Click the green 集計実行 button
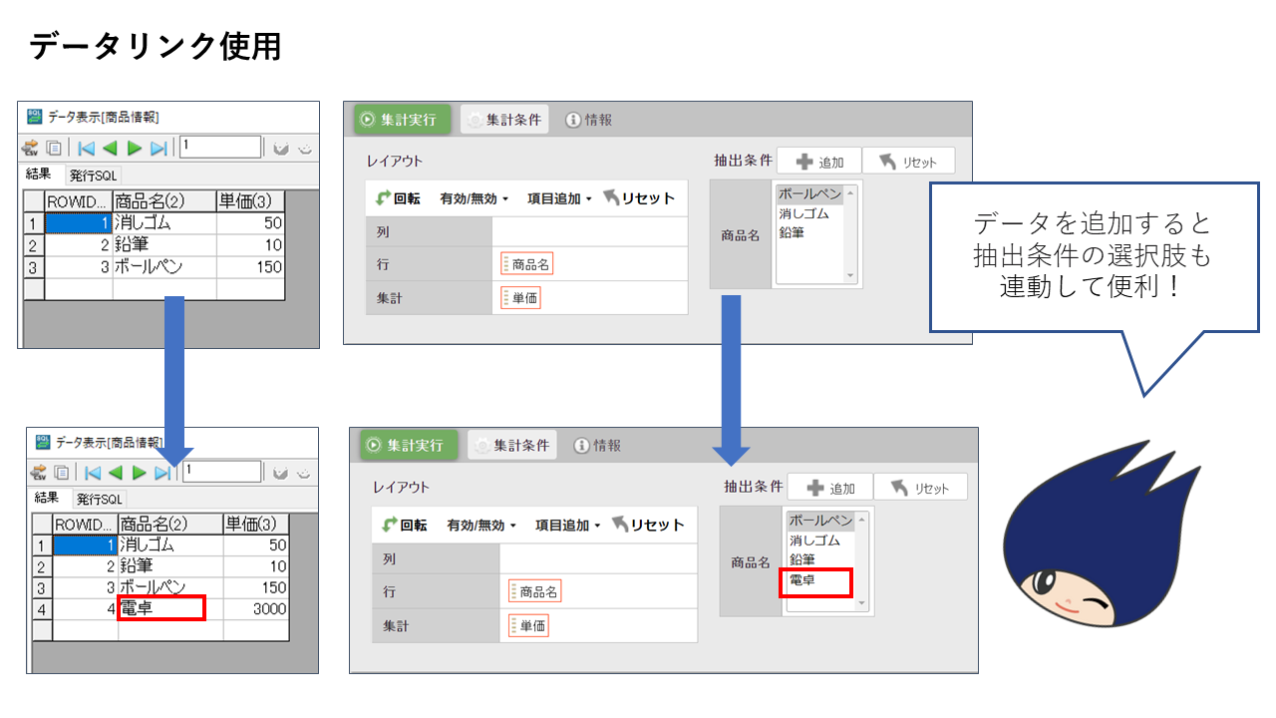Viewport: 1276px width, 718px height. pyautogui.click(x=403, y=120)
